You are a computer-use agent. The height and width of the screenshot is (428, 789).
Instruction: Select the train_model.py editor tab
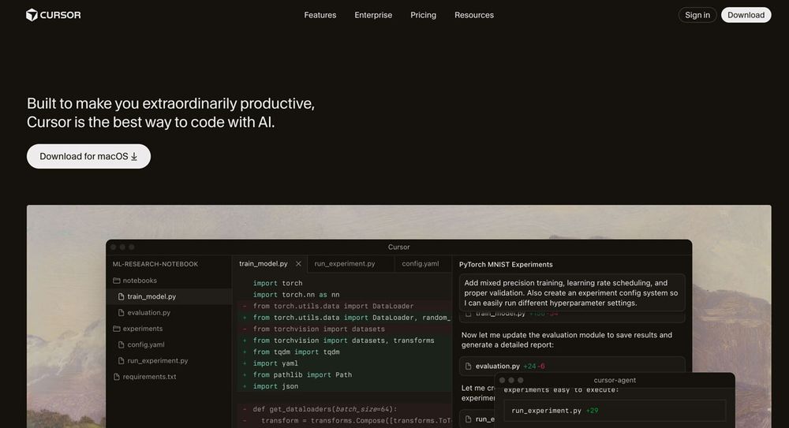264,263
